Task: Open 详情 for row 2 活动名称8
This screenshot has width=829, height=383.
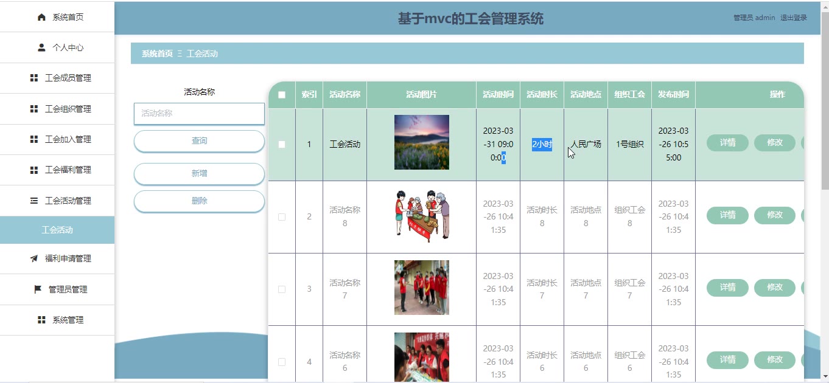Action: tap(727, 215)
